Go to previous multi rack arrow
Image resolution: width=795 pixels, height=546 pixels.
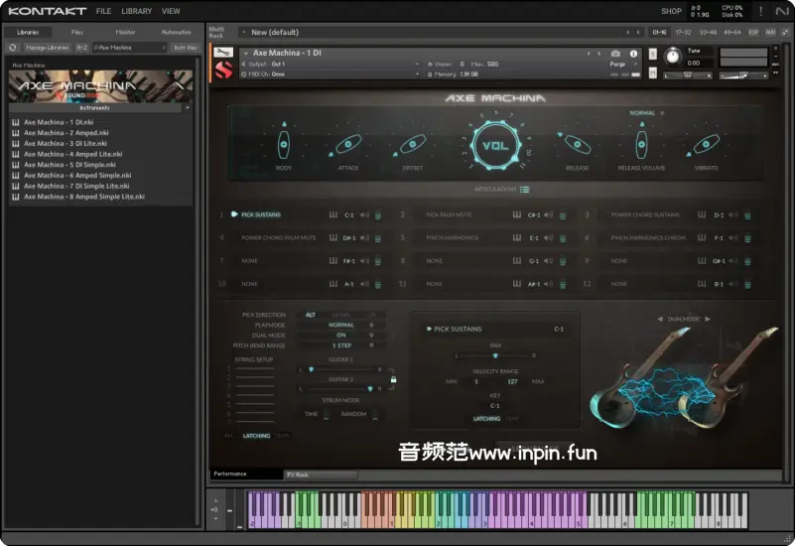point(627,32)
